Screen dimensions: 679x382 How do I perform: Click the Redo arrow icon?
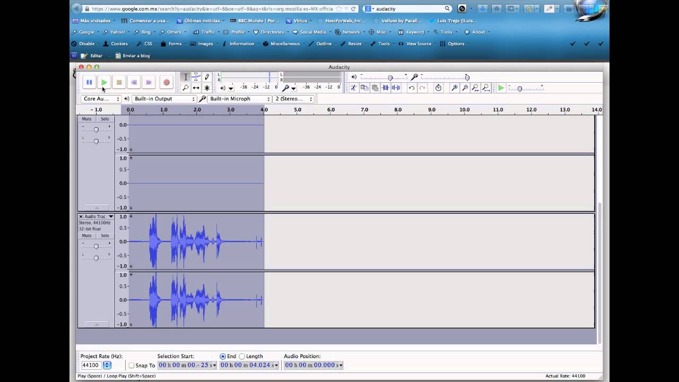coord(422,88)
